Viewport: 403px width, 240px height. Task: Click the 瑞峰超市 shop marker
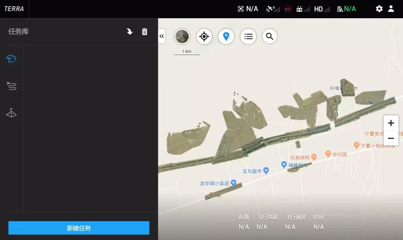[x=284, y=165]
